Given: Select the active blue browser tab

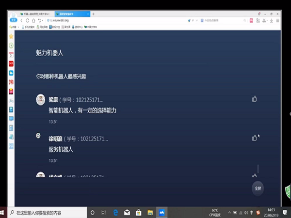Looking at the screenshot, I should click(x=72, y=14).
